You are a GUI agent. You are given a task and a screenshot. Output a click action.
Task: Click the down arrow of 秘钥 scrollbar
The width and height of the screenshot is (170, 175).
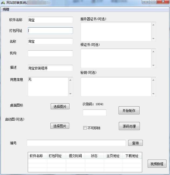point(154,94)
